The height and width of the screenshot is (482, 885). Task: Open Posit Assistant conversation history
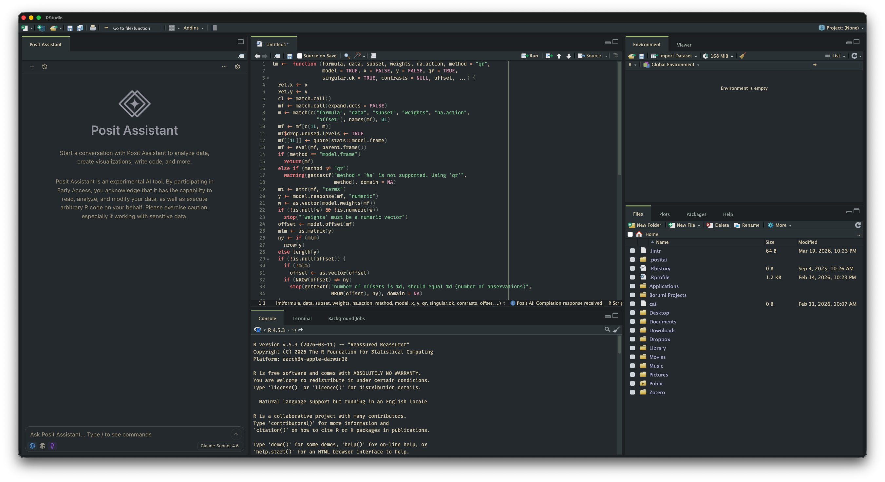45,67
